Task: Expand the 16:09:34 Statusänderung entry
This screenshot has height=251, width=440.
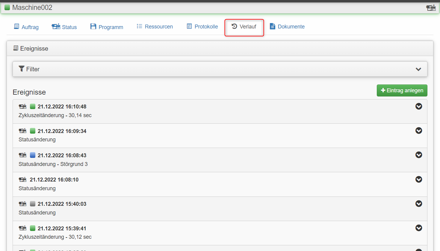Action: pyautogui.click(x=418, y=131)
